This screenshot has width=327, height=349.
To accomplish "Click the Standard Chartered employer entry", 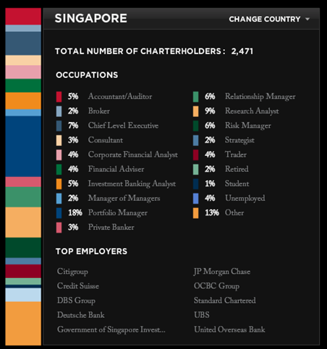I will coord(225,301).
